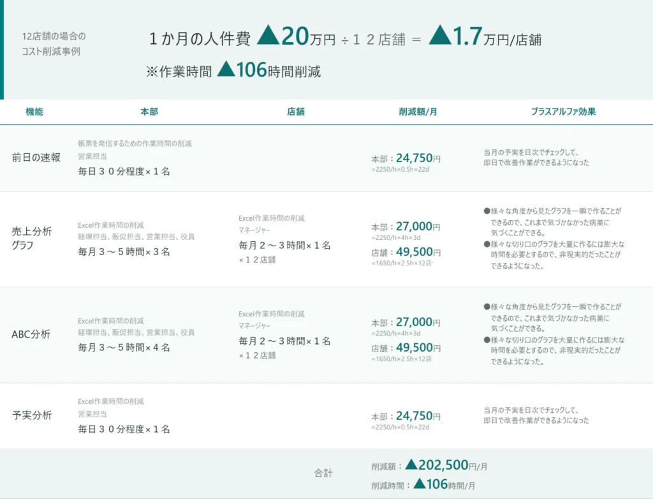Click 経理担当、販促担当 staff list in 売上分析グラフ row
The image size is (653, 499).
click(x=136, y=236)
